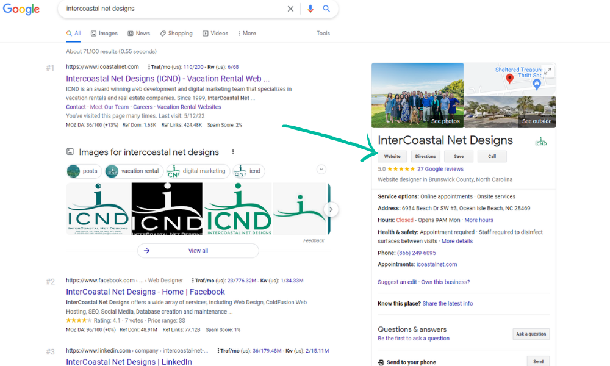Click Be the first to ask a question

pyautogui.click(x=414, y=339)
